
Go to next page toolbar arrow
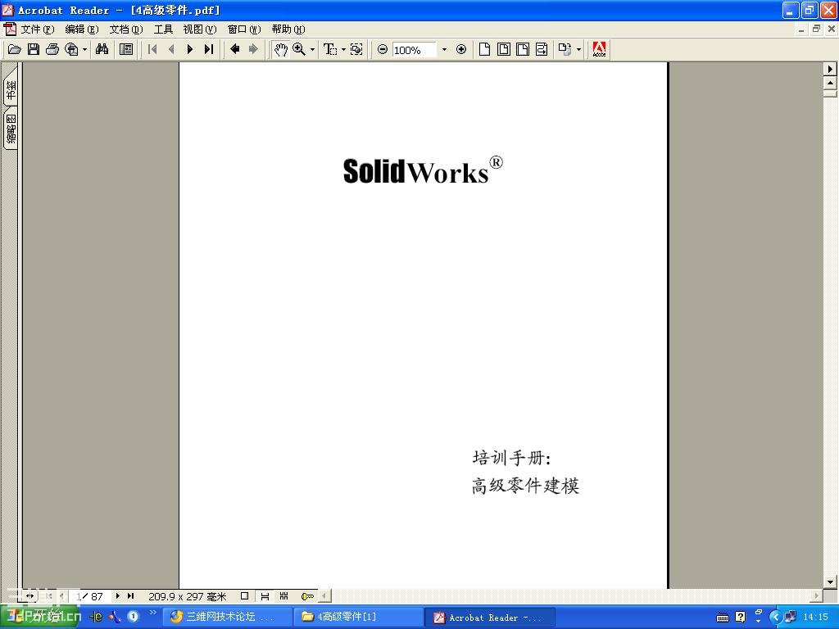(190, 50)
